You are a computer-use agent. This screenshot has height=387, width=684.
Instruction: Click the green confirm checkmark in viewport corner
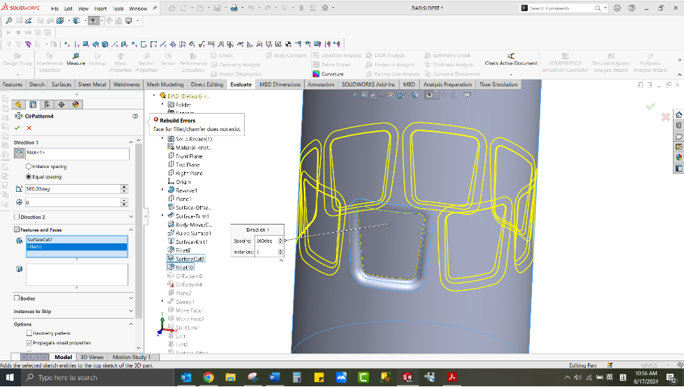650,106
